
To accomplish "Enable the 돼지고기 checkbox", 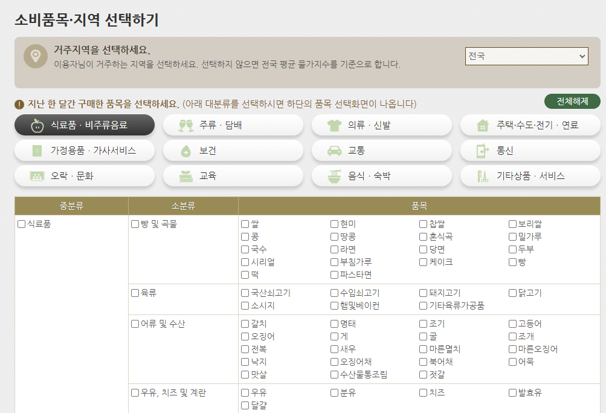I will (423, 292).
